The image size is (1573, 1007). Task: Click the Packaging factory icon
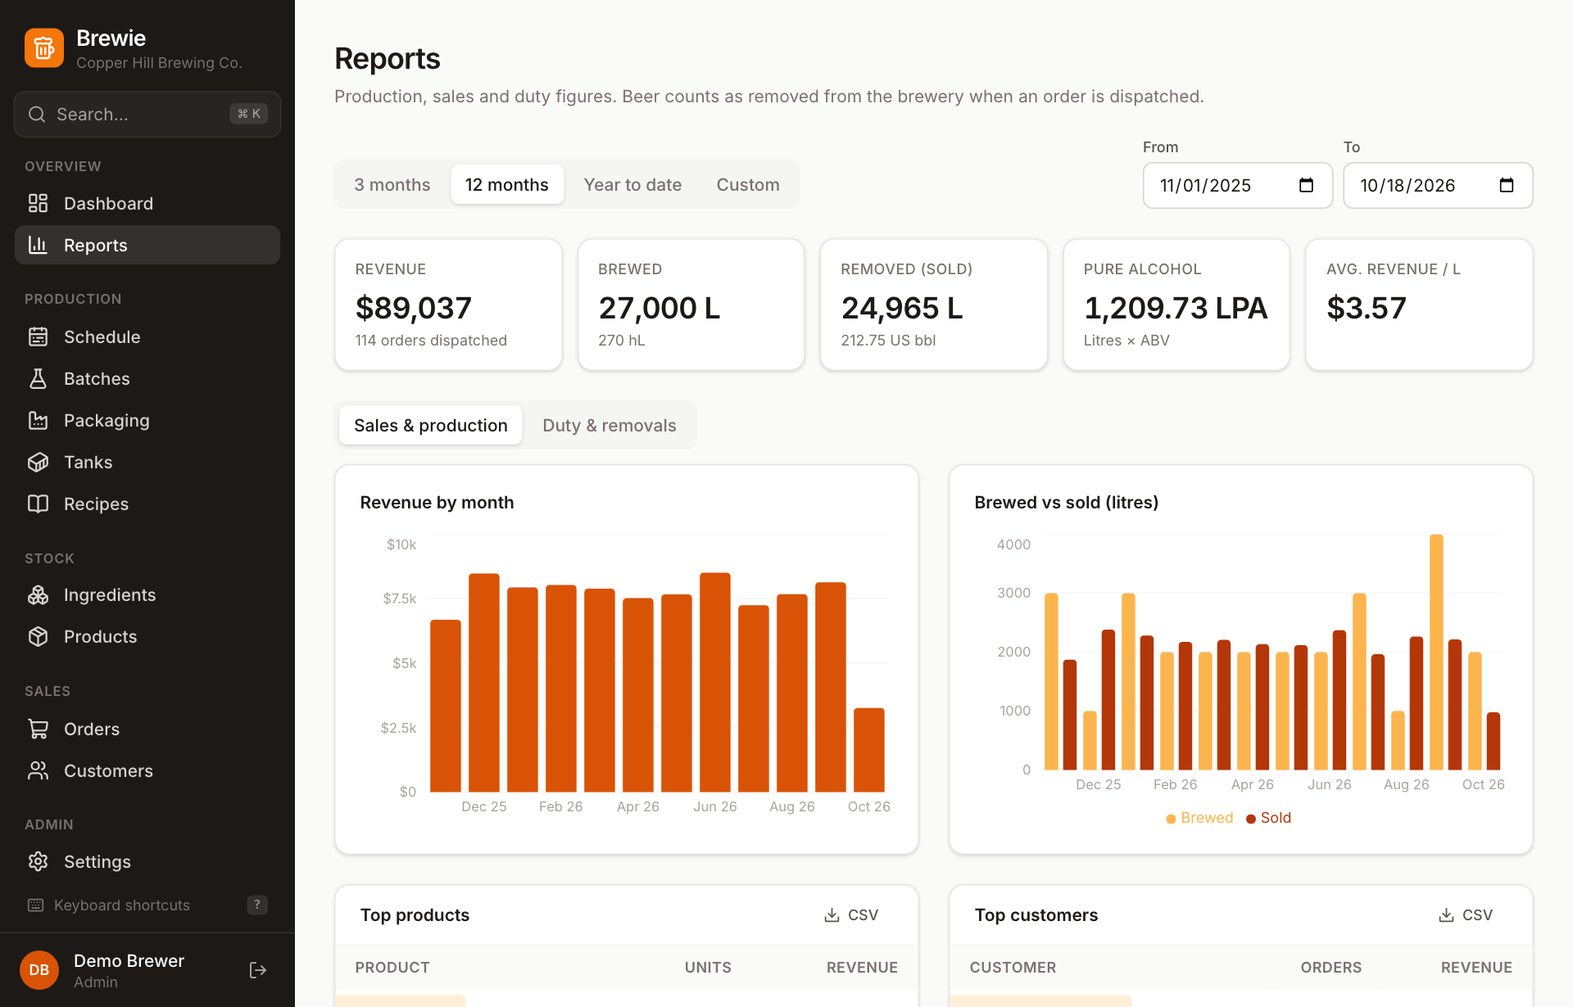click(x=38, y=420)
